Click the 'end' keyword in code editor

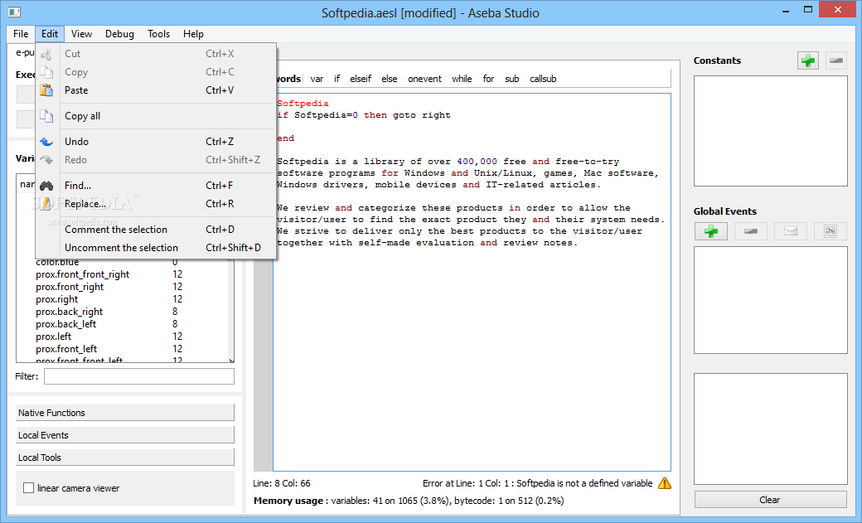click(x=286, y=138)
